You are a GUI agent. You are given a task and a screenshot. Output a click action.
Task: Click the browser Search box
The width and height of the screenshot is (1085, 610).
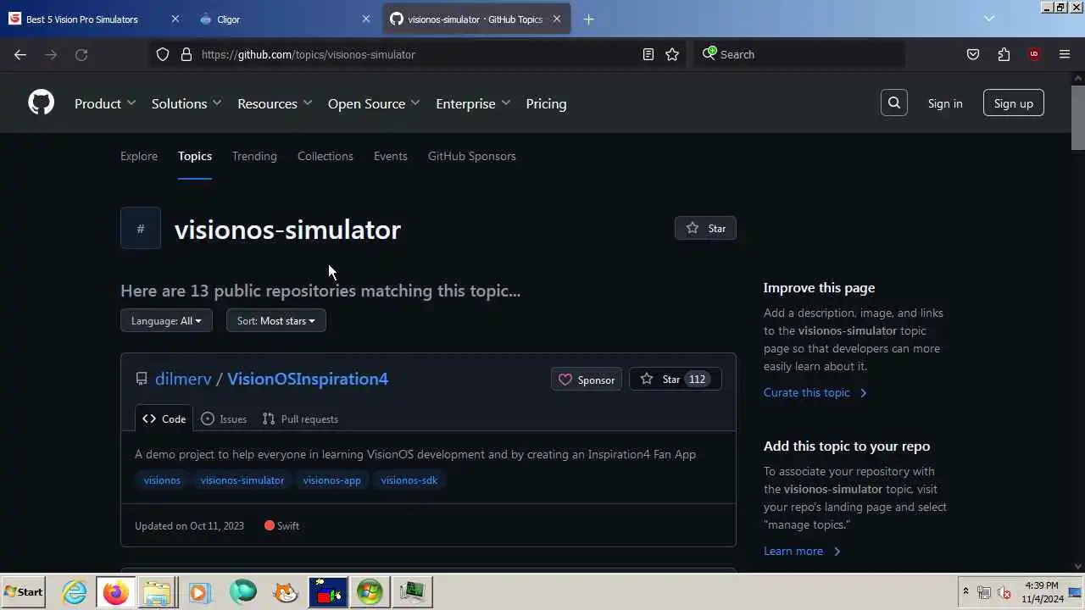(799, 54)
